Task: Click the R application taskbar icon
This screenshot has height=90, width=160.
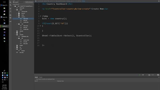Action: [4, 35]
